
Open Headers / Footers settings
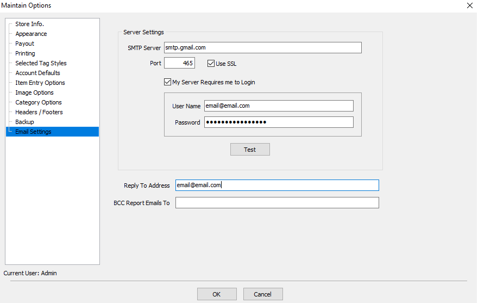pyautogui.click(x=39, y=112)
